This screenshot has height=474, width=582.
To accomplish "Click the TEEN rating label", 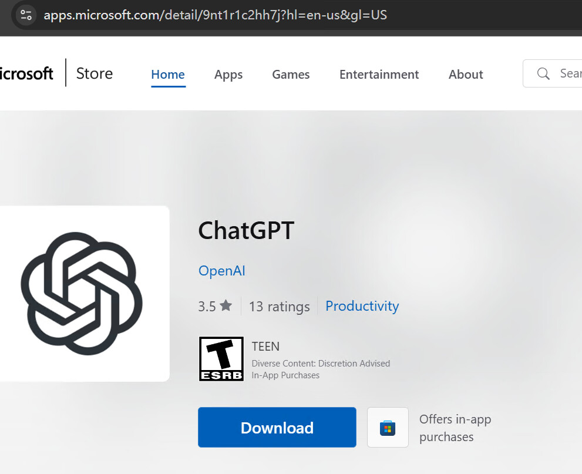I will click(x=265, y=347).
